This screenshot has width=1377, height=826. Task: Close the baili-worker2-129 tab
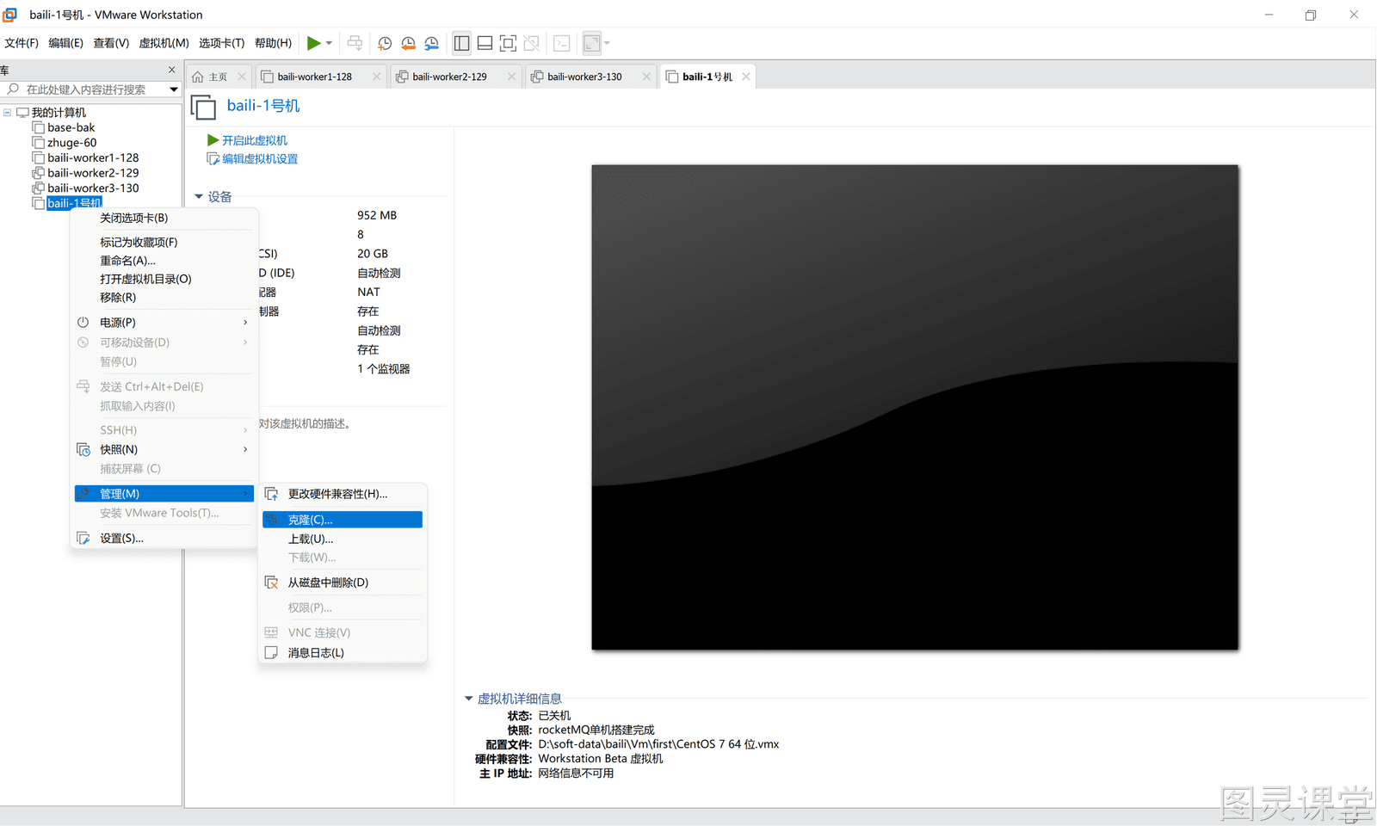pos(511,77)
